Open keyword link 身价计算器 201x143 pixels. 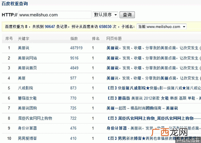27,128
